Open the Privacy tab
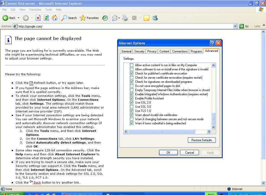The image size is (266, 195). [152, 51]
